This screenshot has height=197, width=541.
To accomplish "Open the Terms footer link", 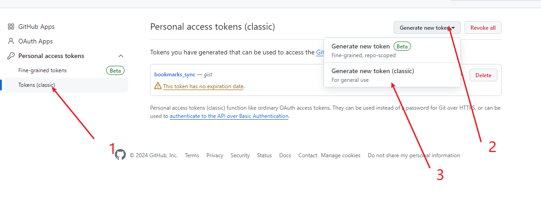I will click(192, 155).
